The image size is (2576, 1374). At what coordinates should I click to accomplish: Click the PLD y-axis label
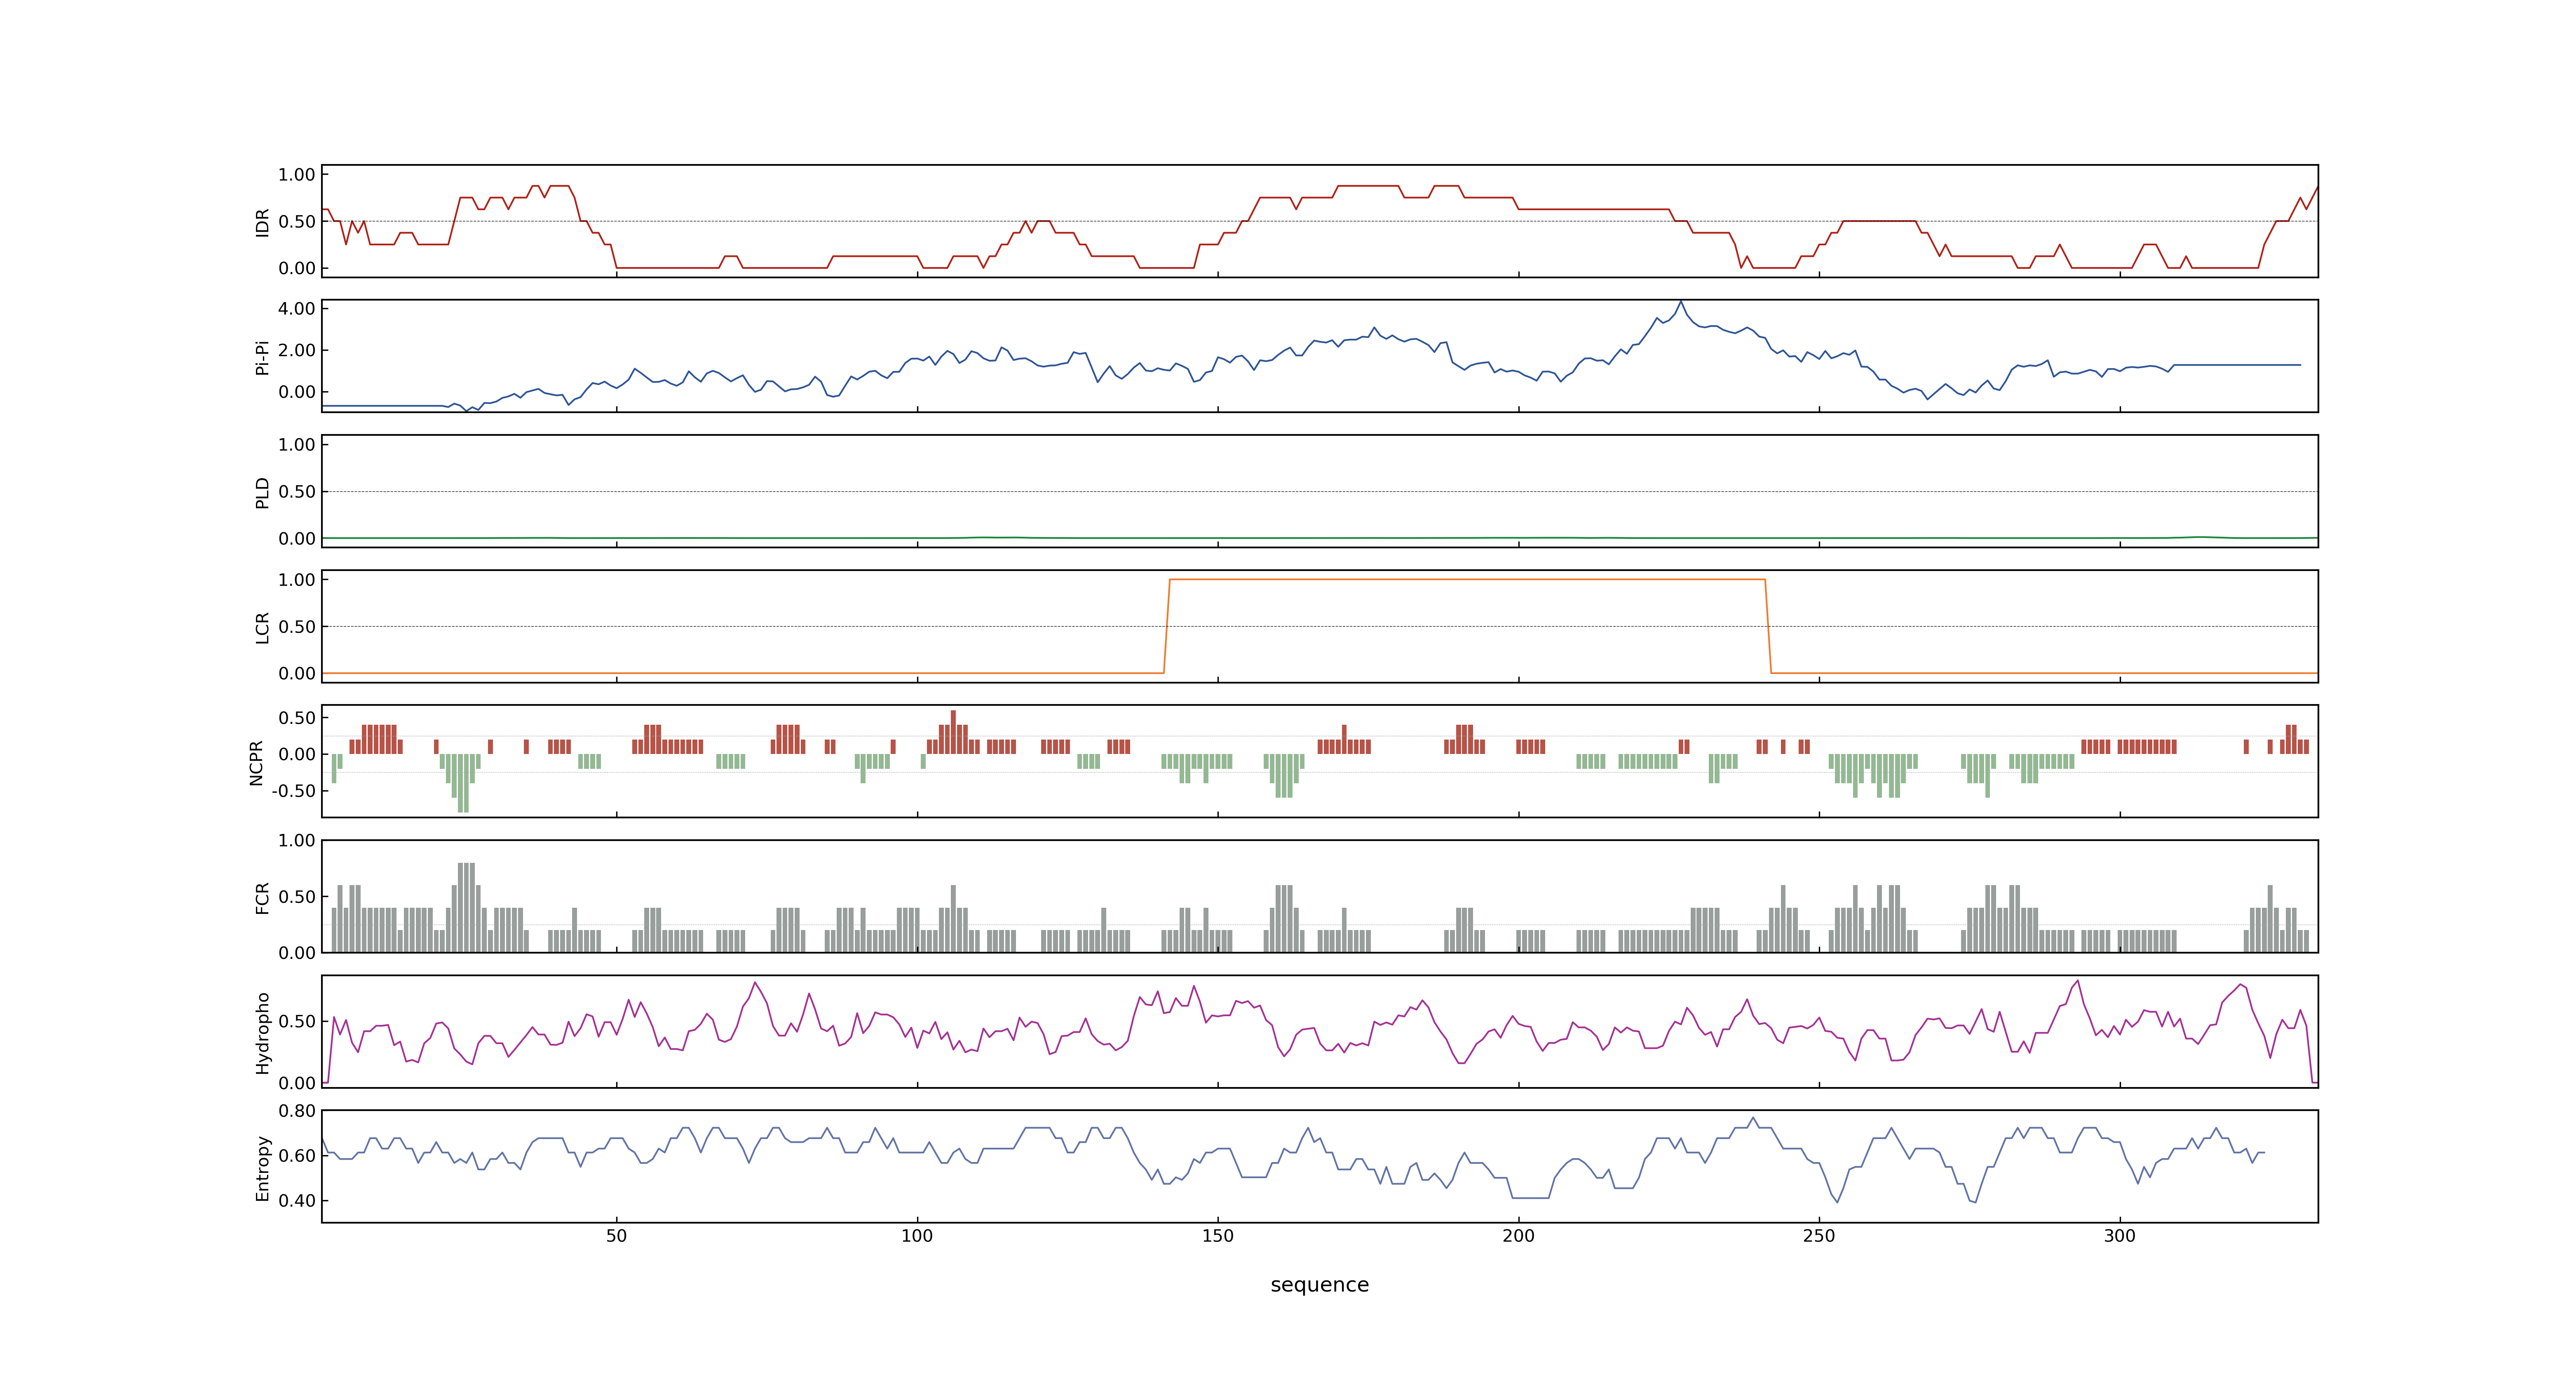coord(262,492)
